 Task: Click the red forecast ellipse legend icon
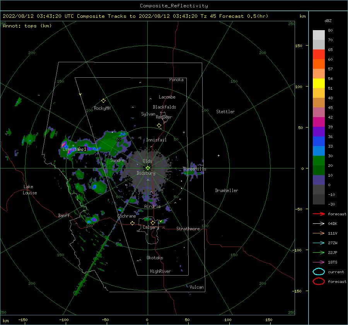tap(319, 281)
